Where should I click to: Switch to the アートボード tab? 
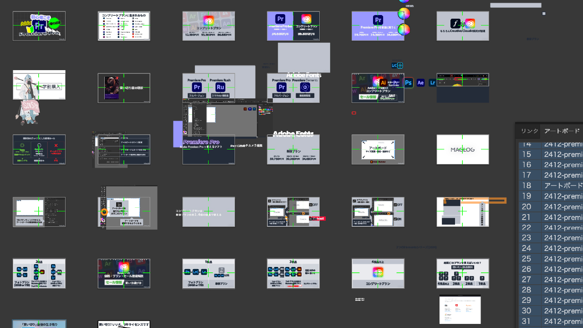coord(562,131)
